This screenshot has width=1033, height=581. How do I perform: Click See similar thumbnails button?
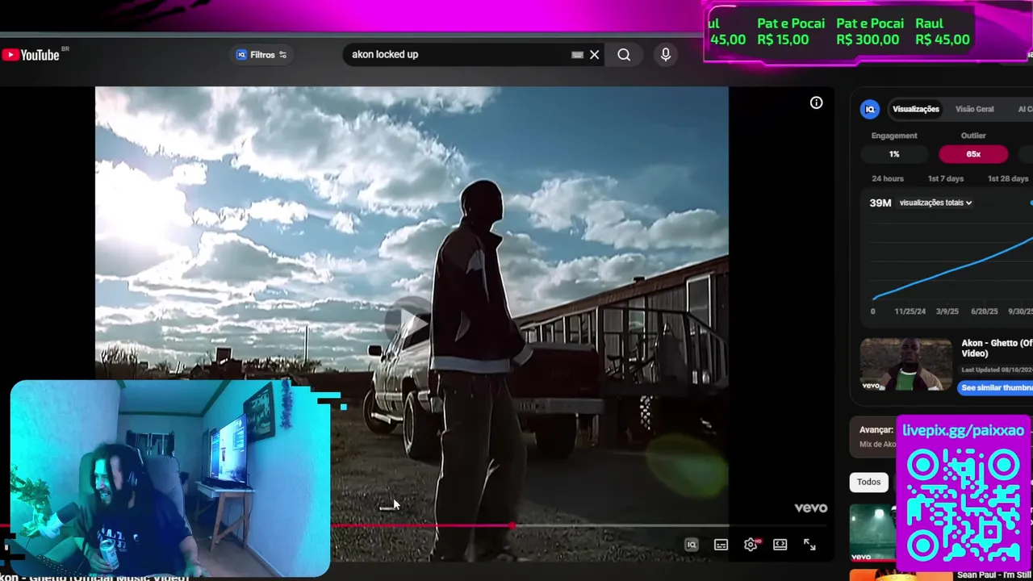click(x=997, y=387)
